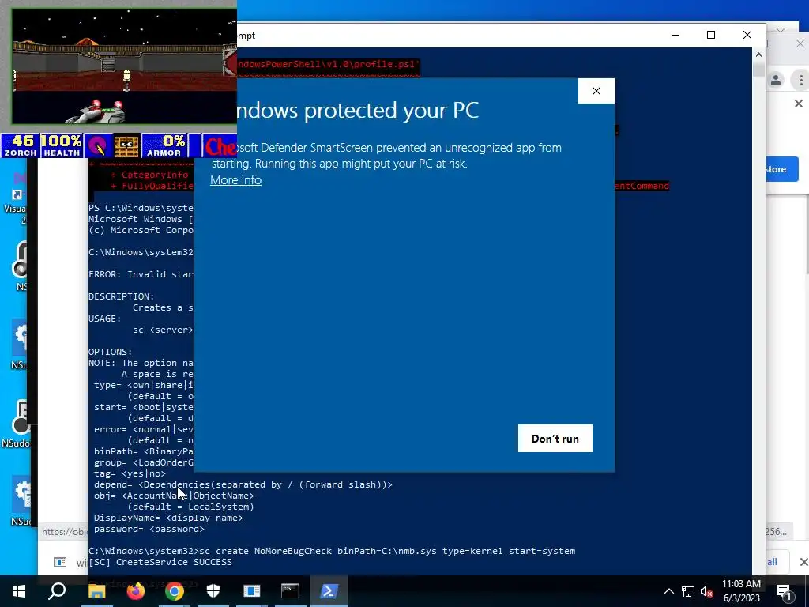Click the sc create NoMoreBugCheck command line

(x=332, y=551)
